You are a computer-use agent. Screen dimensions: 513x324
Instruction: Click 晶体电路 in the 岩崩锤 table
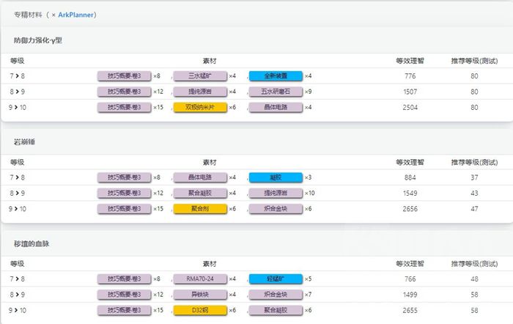(199, 177)
